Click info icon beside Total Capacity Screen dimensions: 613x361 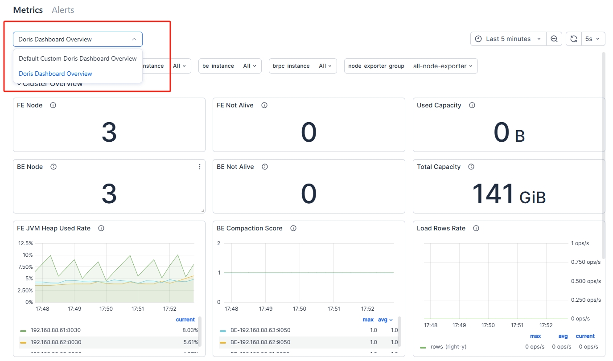471,167
